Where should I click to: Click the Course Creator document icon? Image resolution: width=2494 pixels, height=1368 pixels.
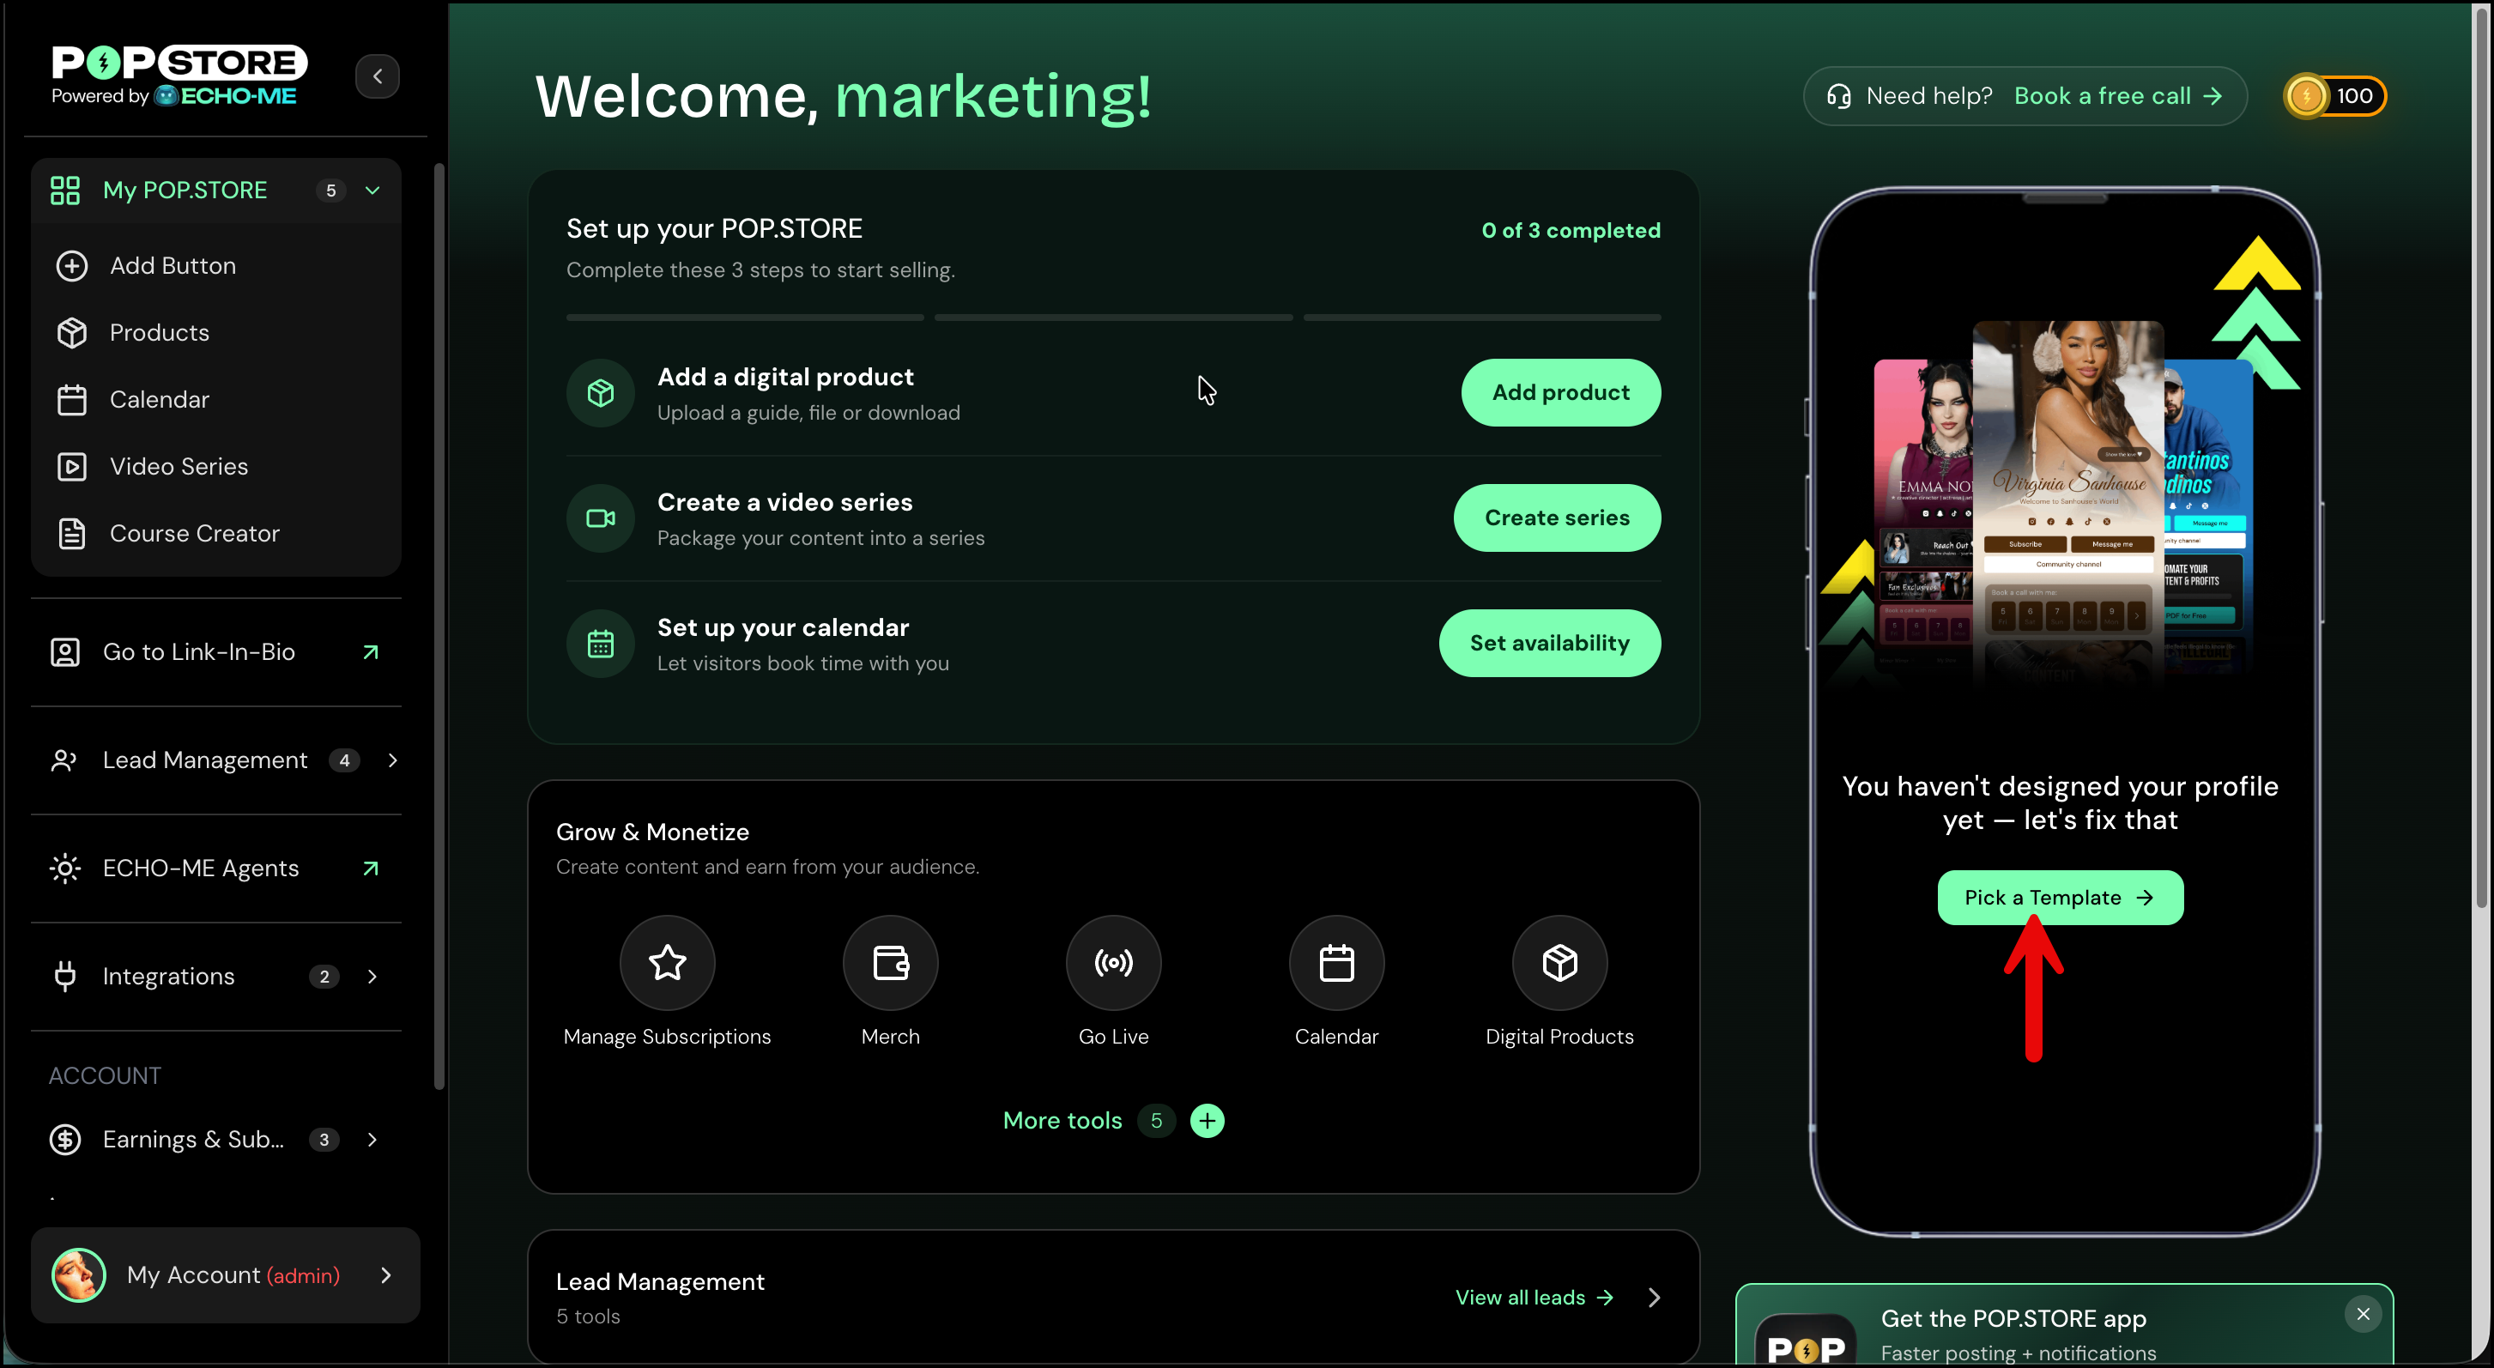point(71,534)
